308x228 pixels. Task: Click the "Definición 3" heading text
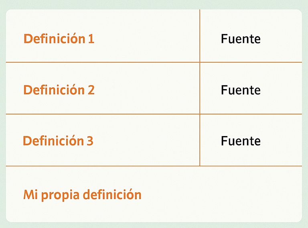coord(58,141)
